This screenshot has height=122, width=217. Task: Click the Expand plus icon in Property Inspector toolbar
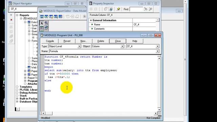pyautogui.click(x=91, y=9)
